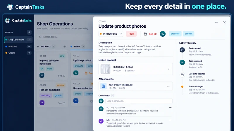
Task: Click the growth tag on CT-102
Action: 58,95
